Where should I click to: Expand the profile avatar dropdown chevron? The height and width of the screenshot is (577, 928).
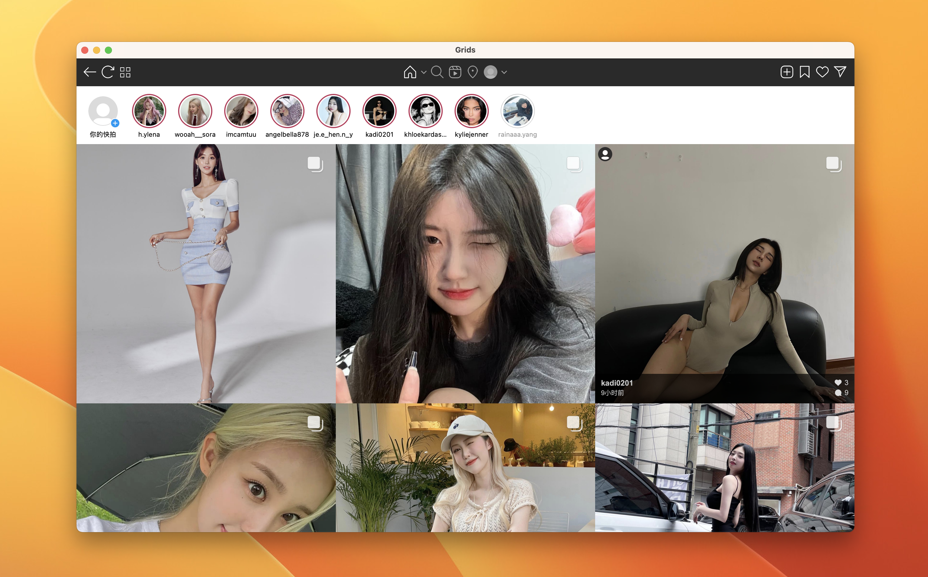(x=504, y=72)
